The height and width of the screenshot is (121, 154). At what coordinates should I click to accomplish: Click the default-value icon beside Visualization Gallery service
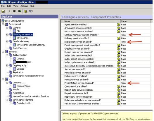(118, 104)
